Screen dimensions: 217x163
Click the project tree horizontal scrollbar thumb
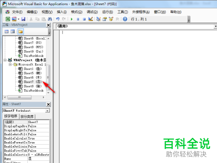coord(20,97)
